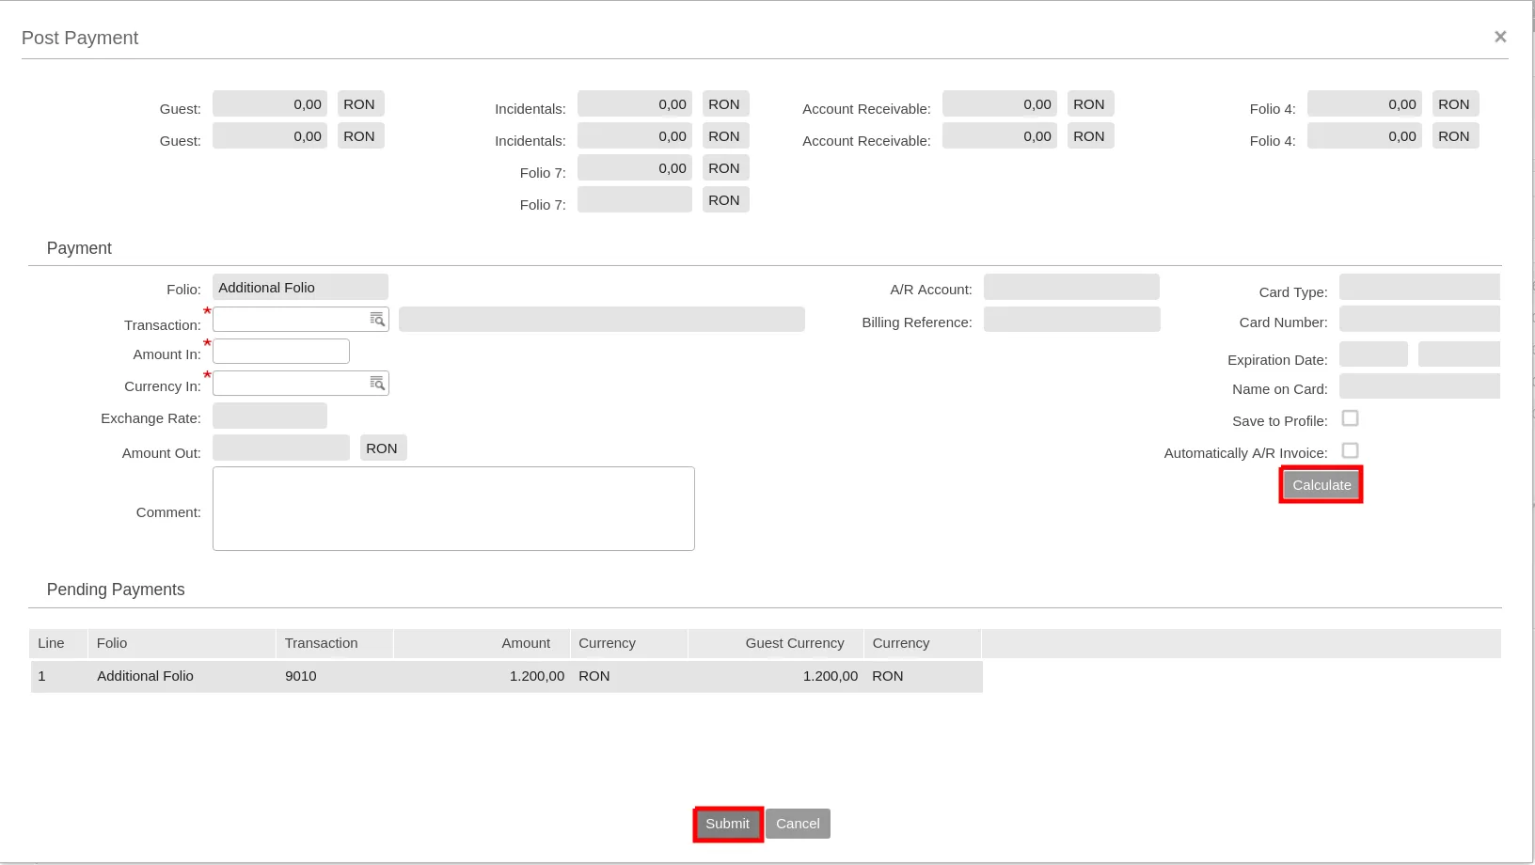The width and height of the screenshot is (1535, 865).
Task: Click into the Amount In field
Action: [x=281, y=352]
